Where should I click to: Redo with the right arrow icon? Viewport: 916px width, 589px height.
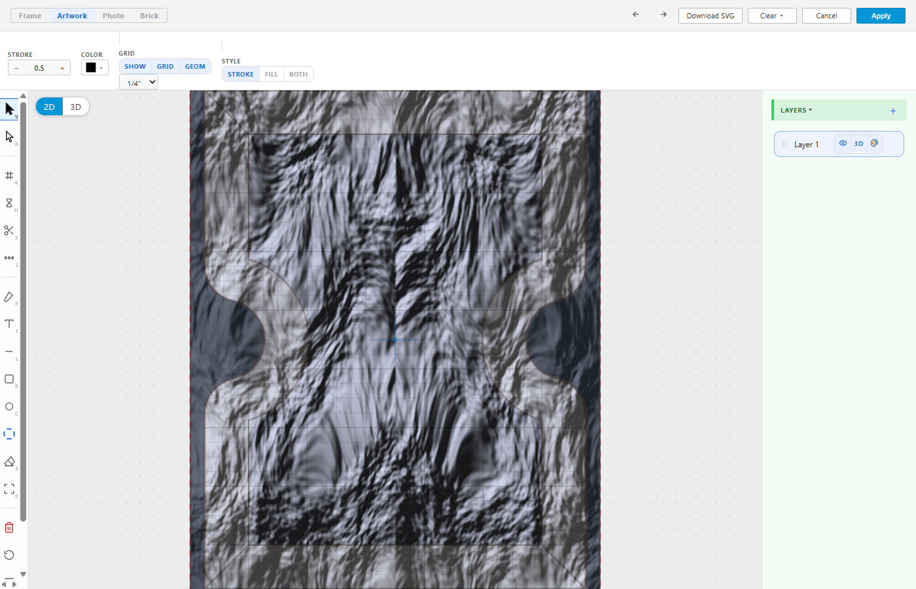(663, 14)
